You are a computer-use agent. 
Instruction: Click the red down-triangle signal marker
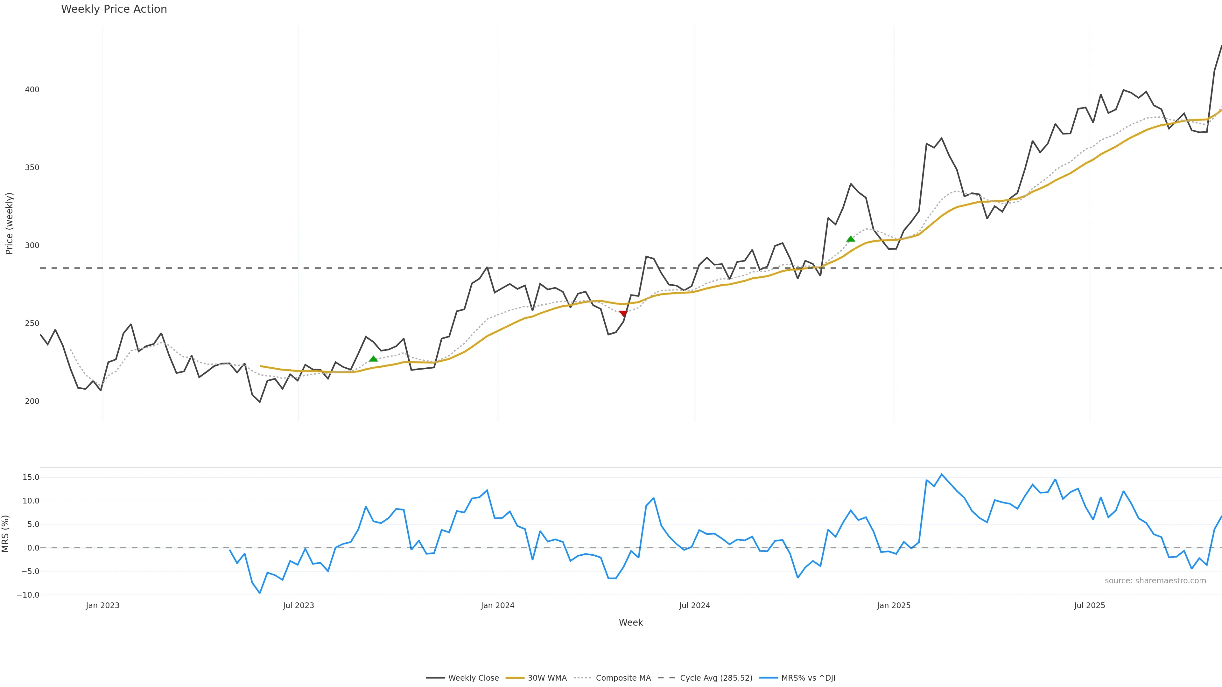click(x=623, y=313)
